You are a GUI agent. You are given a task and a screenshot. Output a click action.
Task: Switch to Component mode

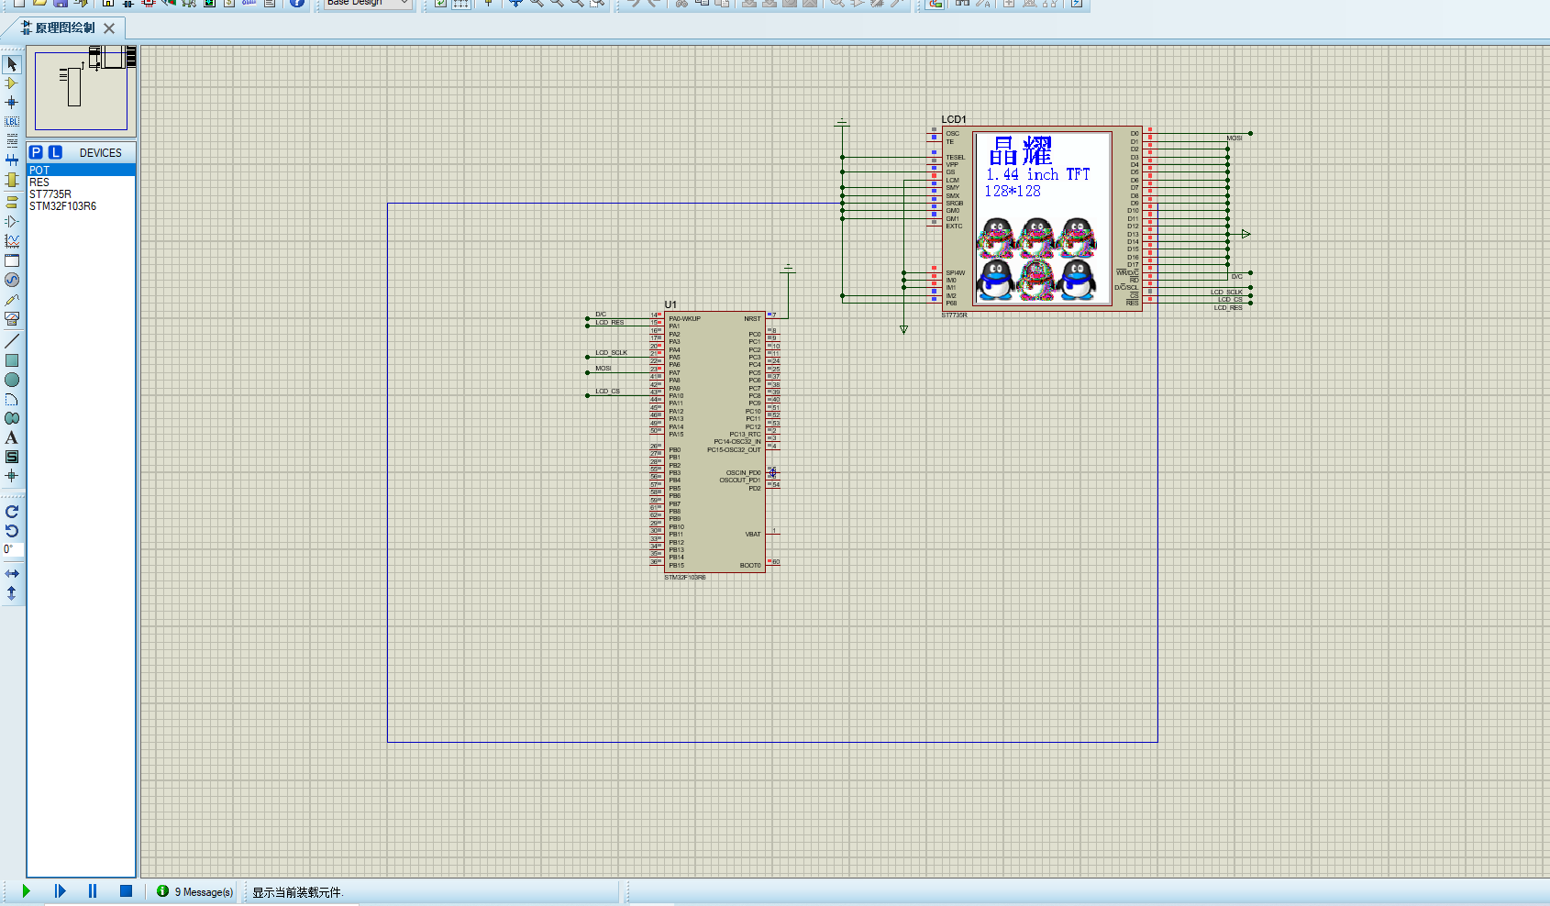pyautogui.click(x=12, y=83)
